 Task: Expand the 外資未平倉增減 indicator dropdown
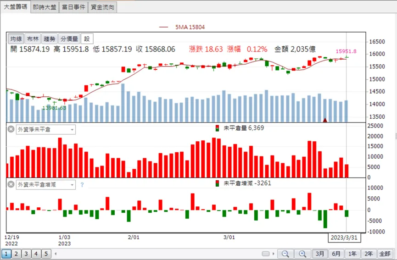click(72, 185)
